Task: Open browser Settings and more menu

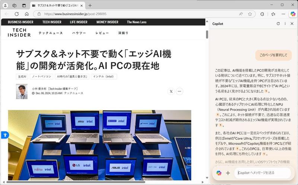Action: click(283, 14)
